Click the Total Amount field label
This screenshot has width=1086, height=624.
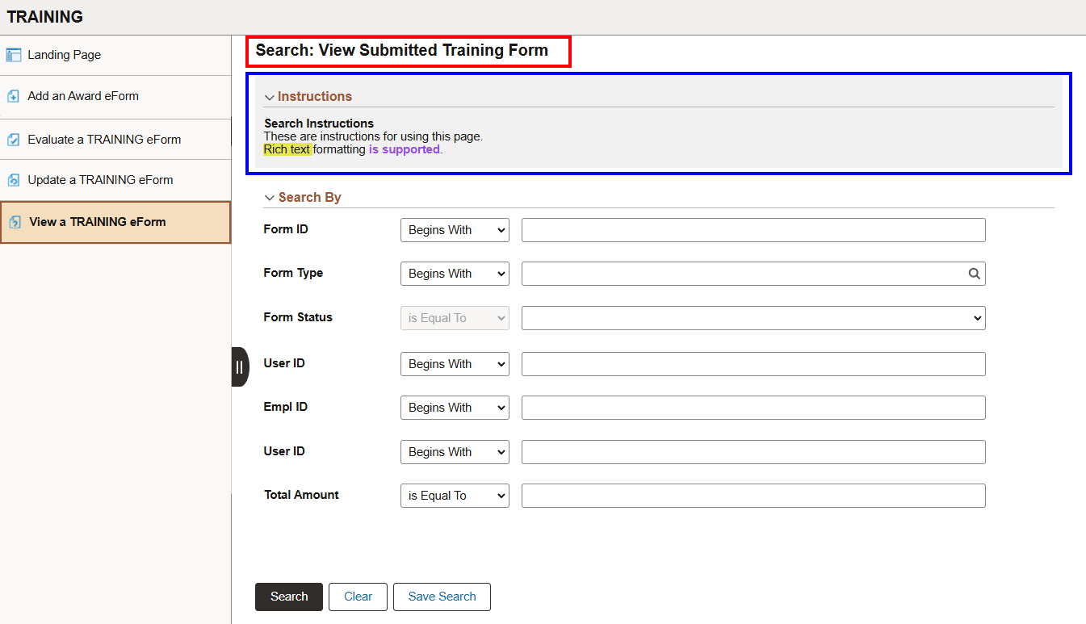[x=302, y=495]
